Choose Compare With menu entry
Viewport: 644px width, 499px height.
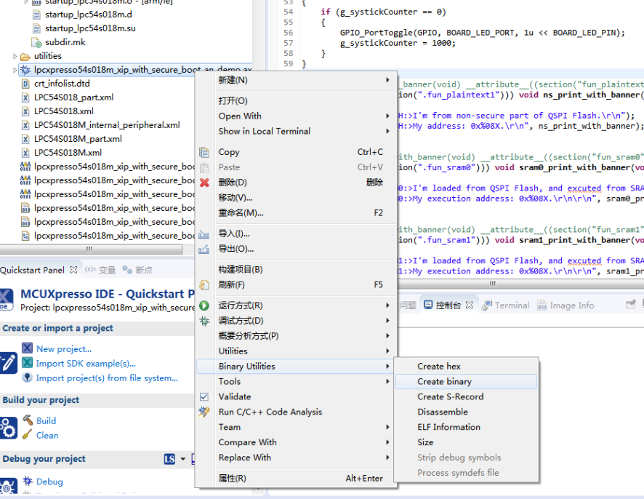click(x=304, y=442)
